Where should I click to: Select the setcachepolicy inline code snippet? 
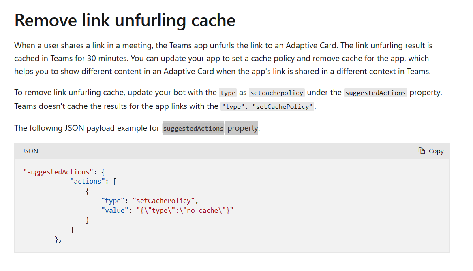(x=276, y=93)
